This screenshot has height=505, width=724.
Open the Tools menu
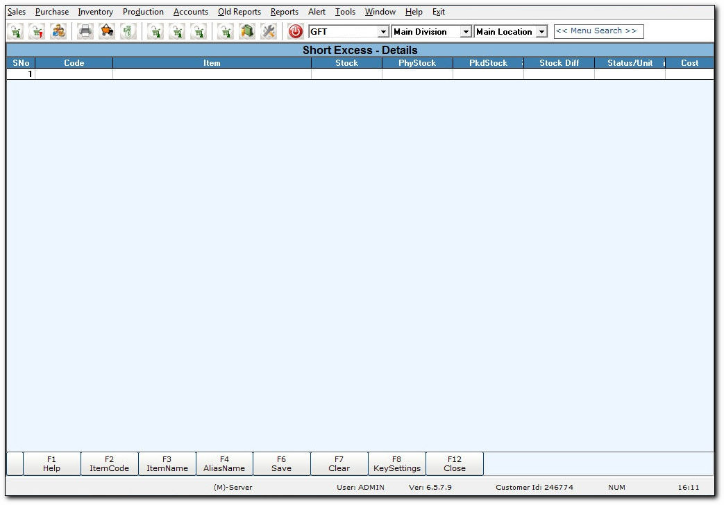pos(346,12)
